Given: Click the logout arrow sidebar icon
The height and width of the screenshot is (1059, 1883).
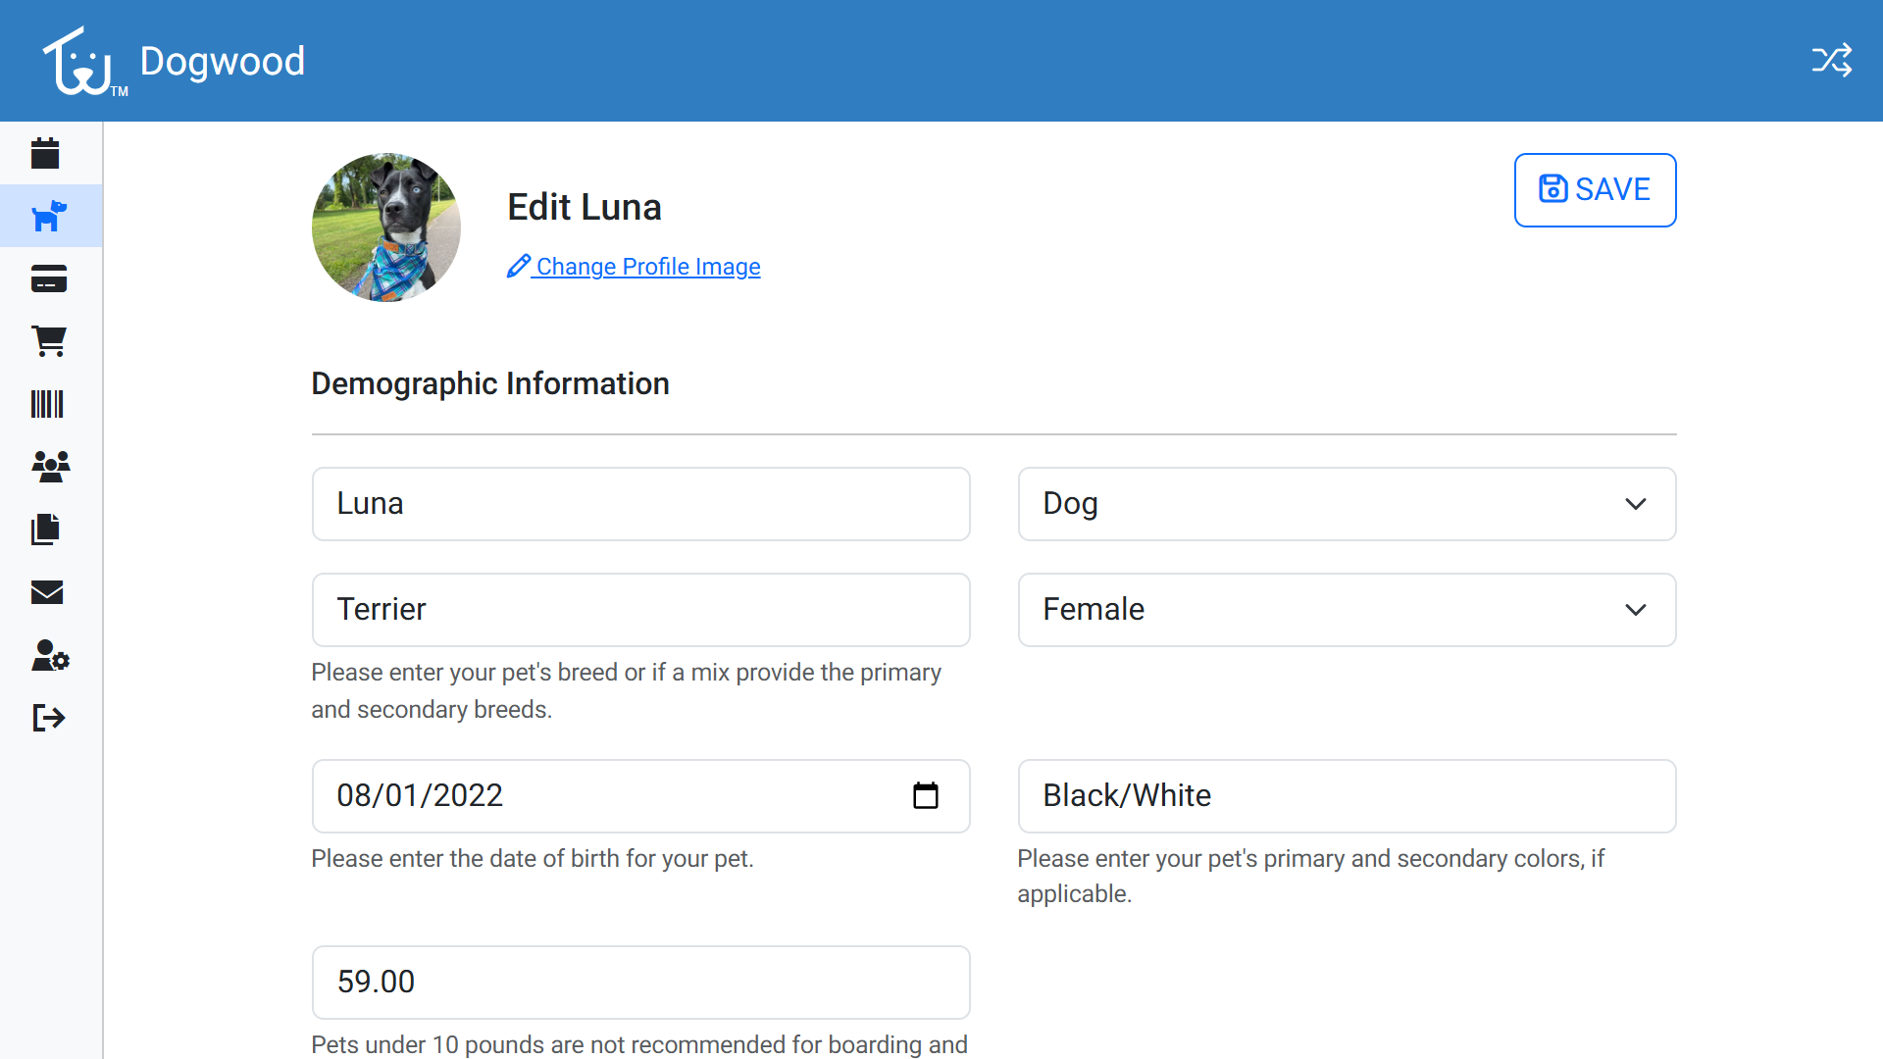Looking at the screenshot, I should point(48,718).
